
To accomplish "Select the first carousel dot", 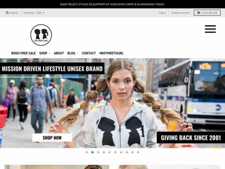I will coord(87,152).
